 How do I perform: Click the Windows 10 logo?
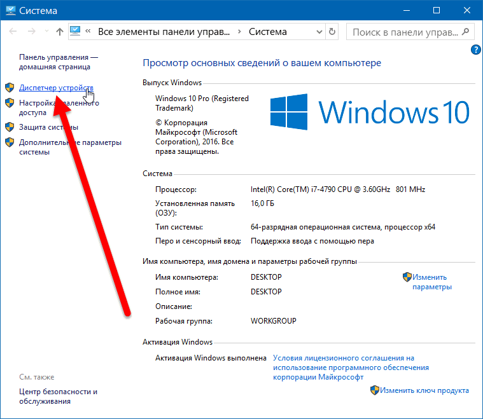(x=370, y=112)
